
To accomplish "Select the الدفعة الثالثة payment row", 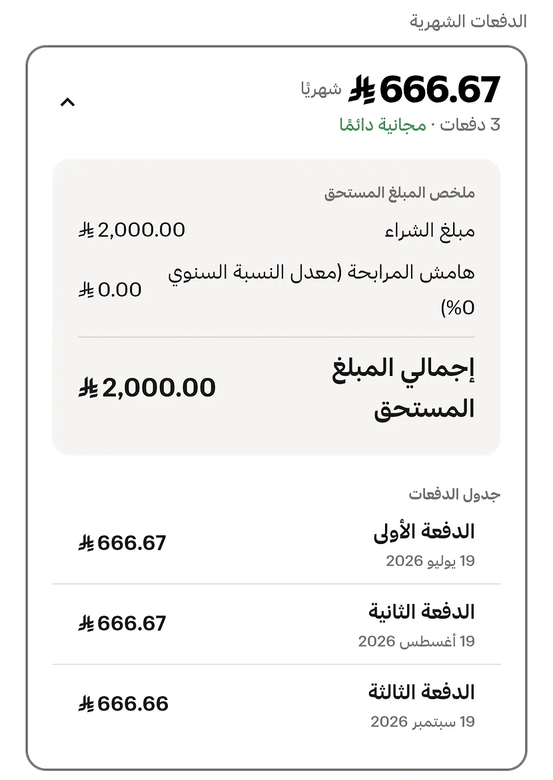I will 276,705.
